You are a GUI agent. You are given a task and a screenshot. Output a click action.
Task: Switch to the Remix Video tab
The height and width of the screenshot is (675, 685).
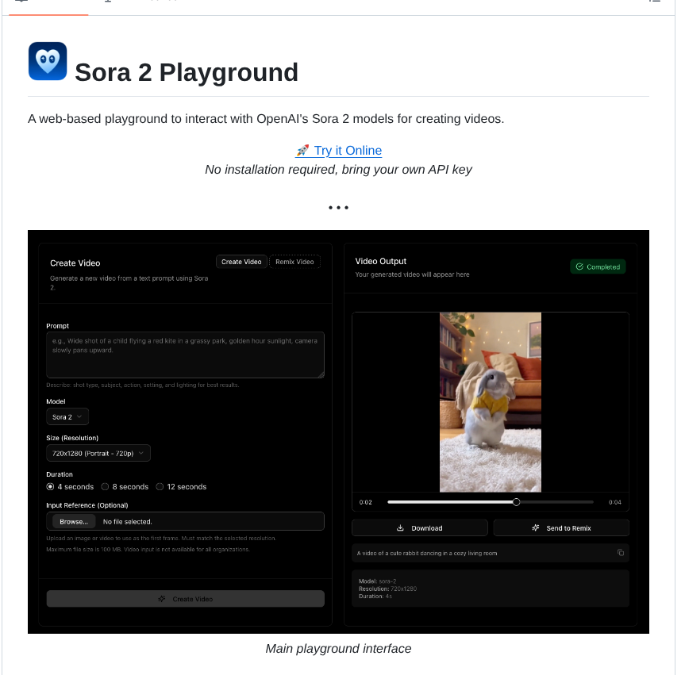[x=294, y=261]
